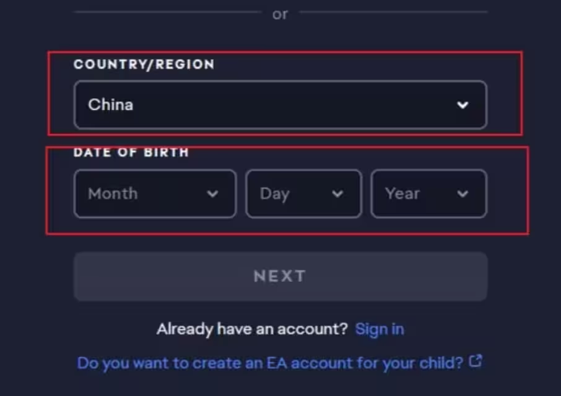Viewport: 561px width, 396px height.
Task: Click the 'Already have an account?' text
Action: click(252, 329)
